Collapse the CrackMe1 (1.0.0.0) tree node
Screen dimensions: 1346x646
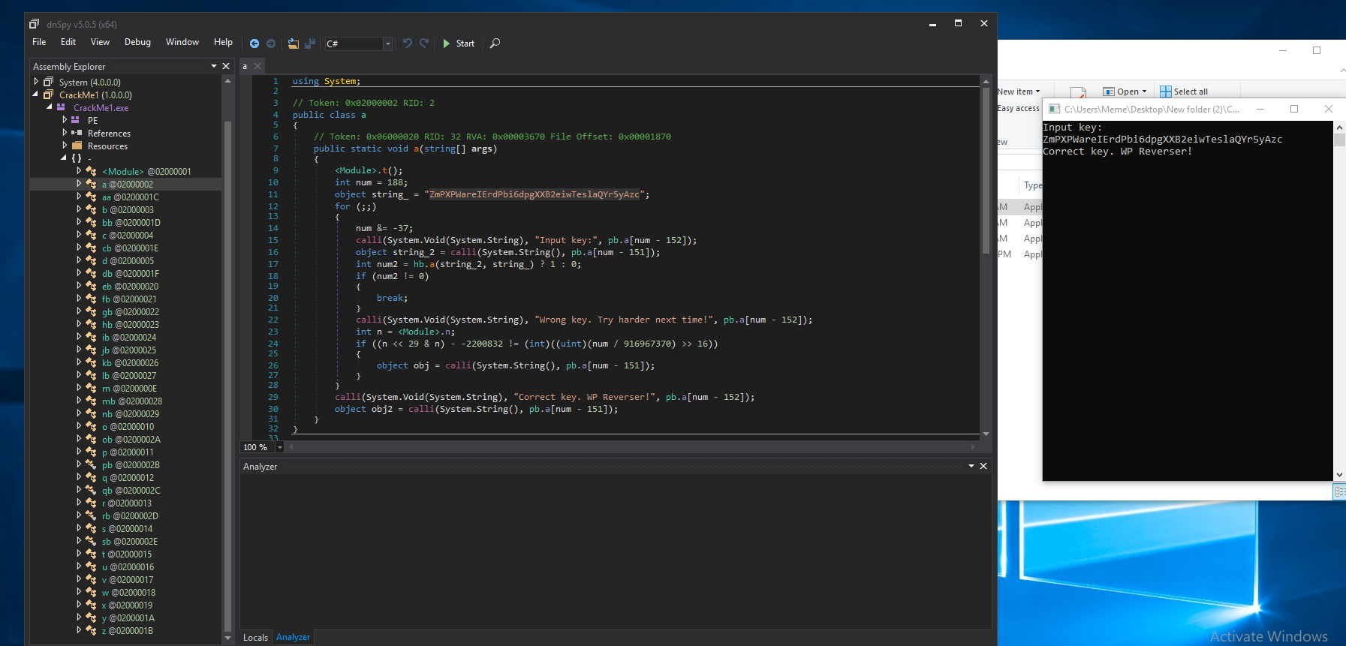point(36,95)
